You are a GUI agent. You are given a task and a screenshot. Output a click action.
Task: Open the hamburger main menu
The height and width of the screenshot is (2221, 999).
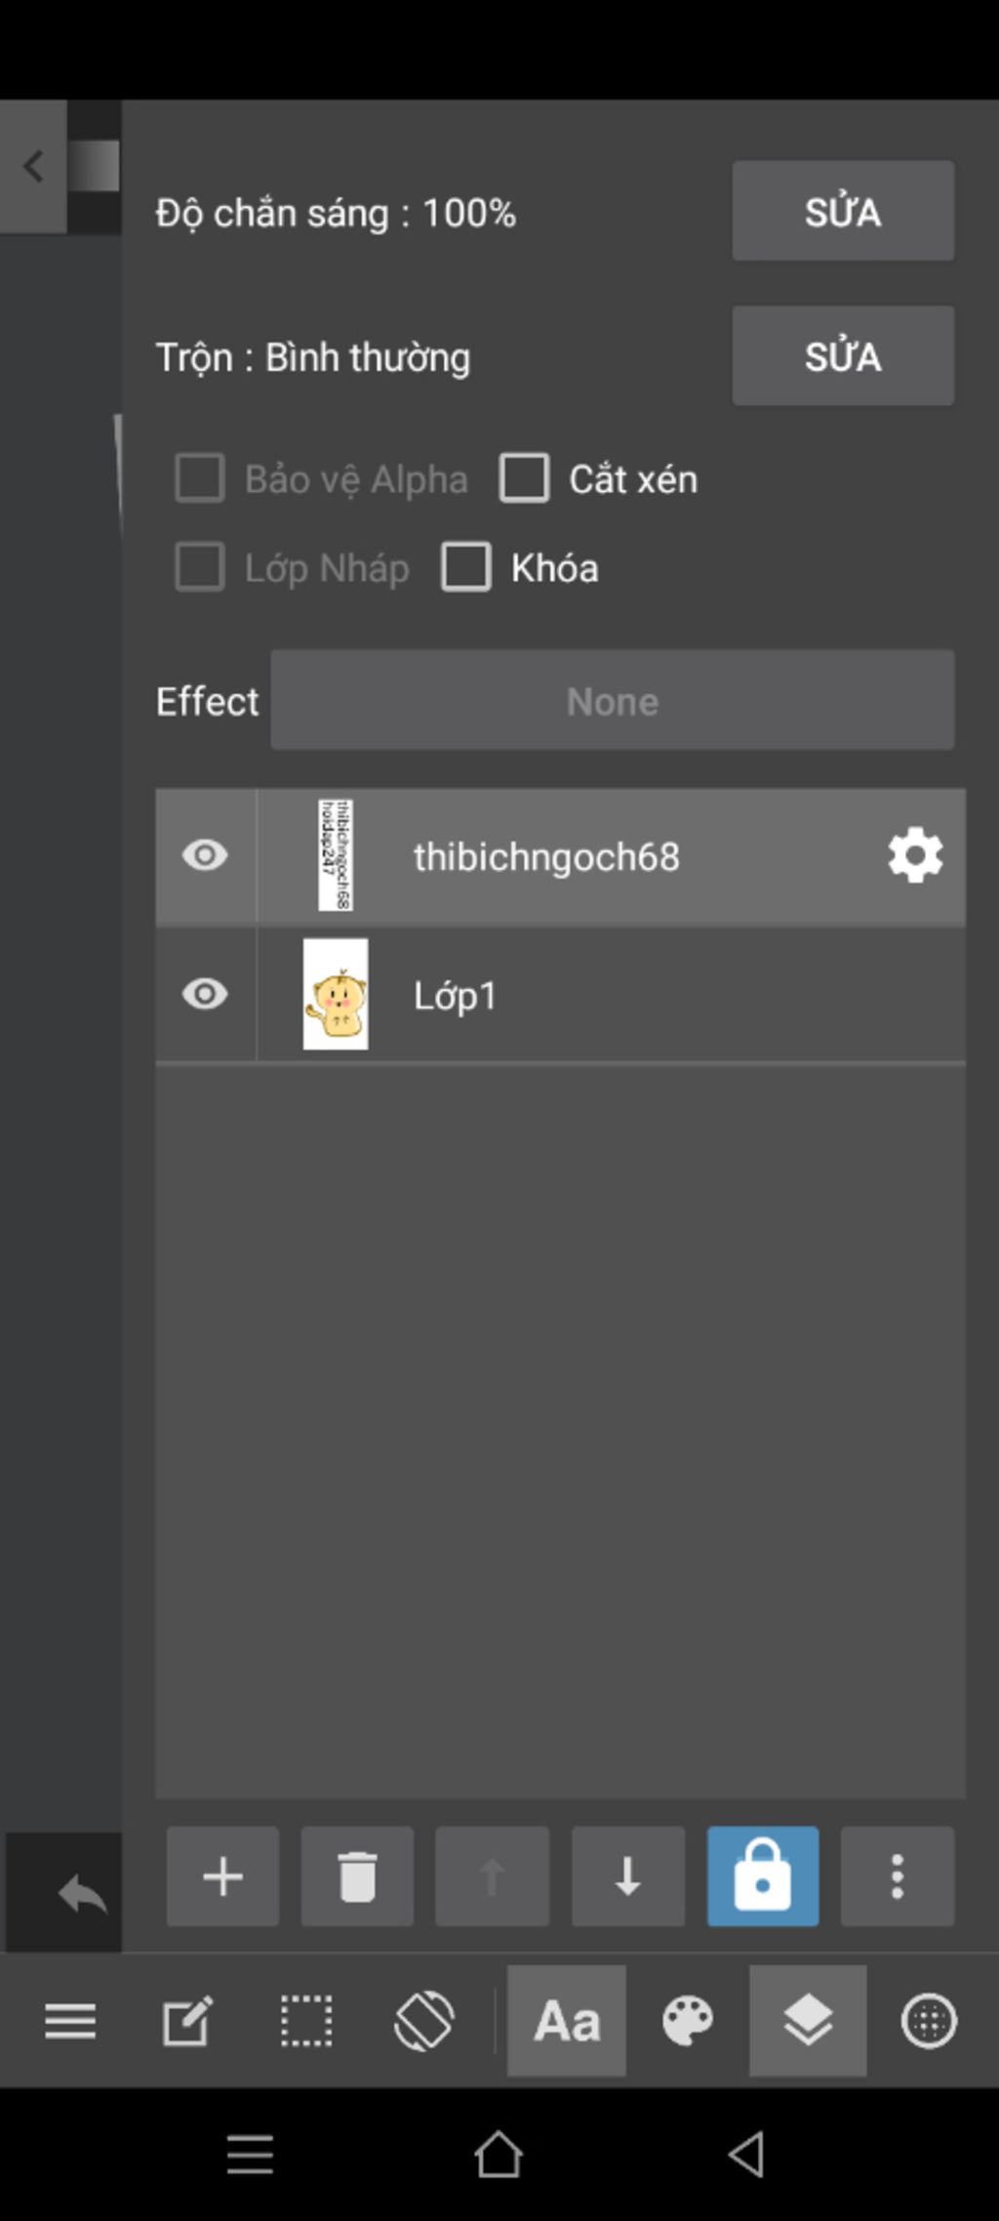70,2020
